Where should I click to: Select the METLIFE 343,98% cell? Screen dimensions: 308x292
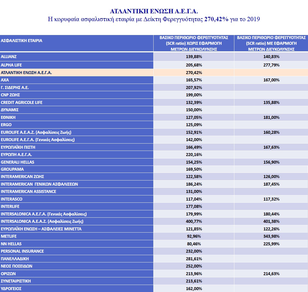(x=271, y=236)
